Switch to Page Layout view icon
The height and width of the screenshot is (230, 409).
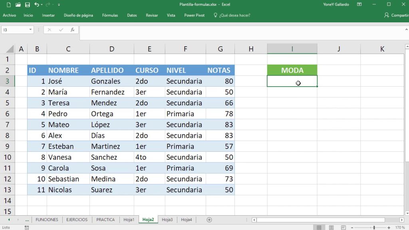[331, 227]
